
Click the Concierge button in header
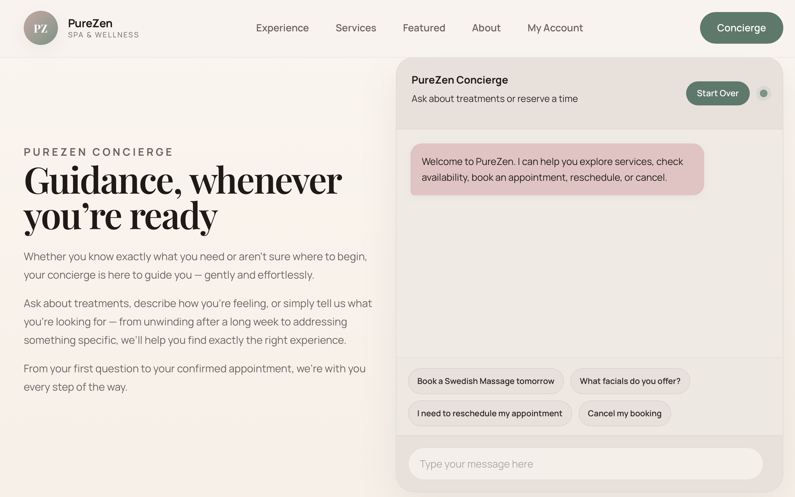[x=742, y=28]
